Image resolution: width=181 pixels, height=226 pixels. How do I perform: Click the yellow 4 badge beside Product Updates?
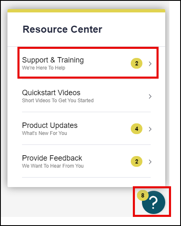click(x=137, y=129)
